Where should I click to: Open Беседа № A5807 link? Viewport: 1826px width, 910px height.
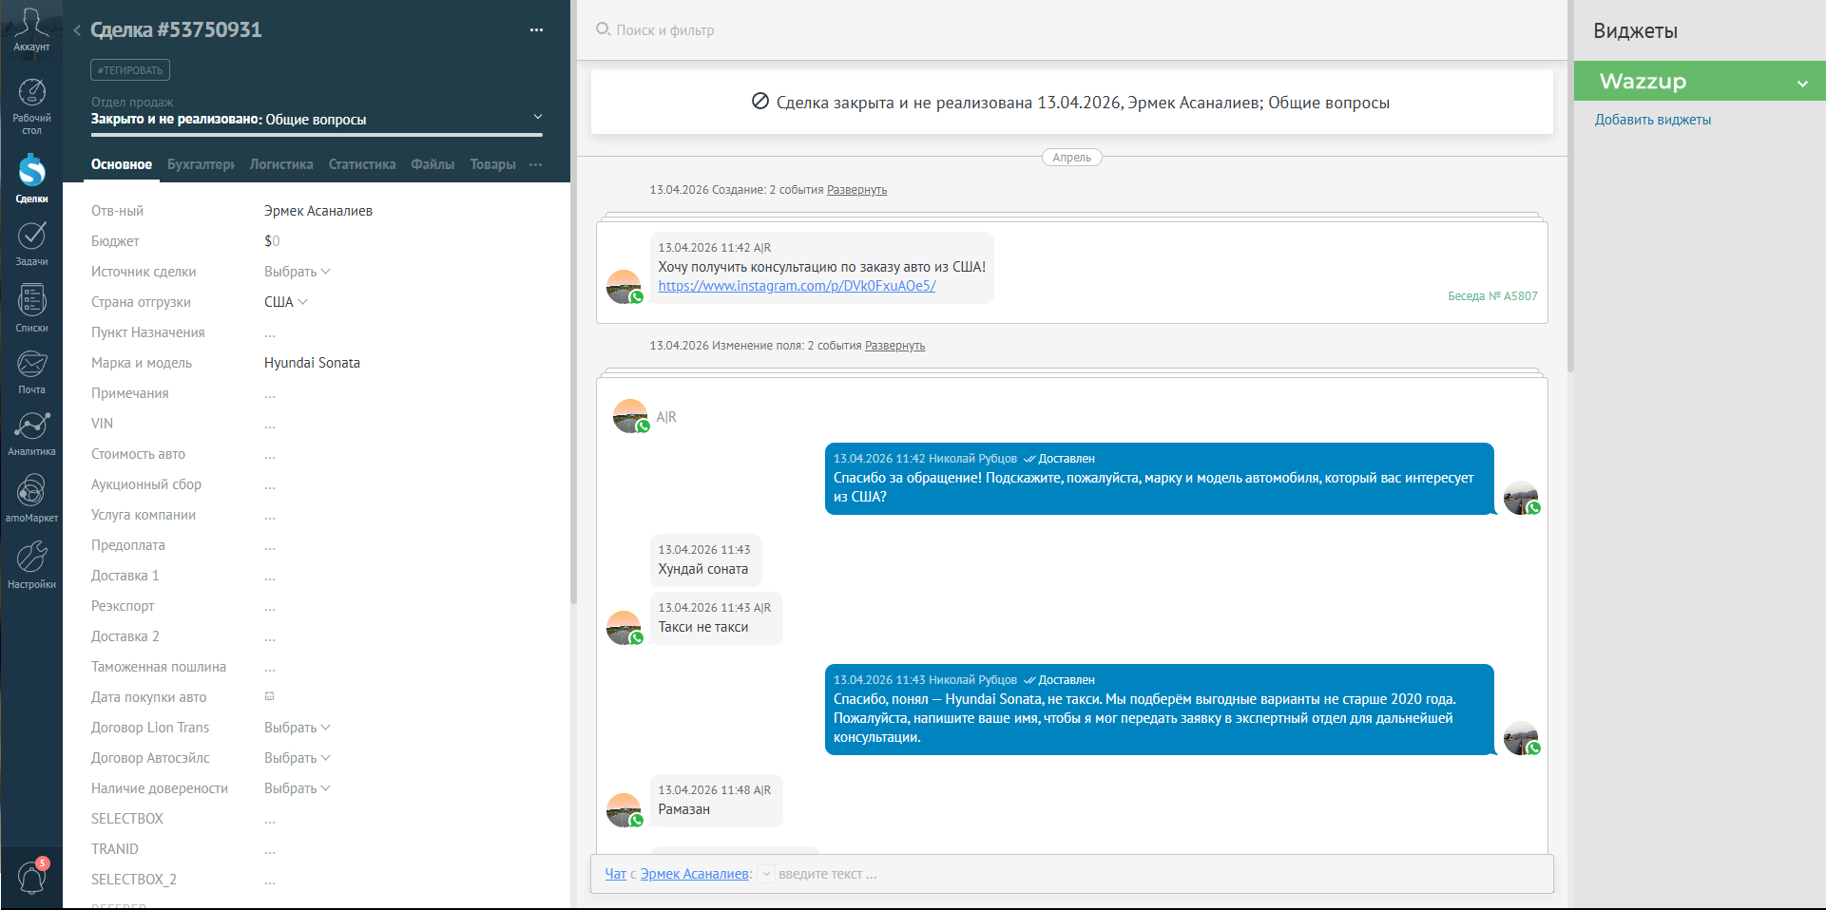pos(1492,296)
